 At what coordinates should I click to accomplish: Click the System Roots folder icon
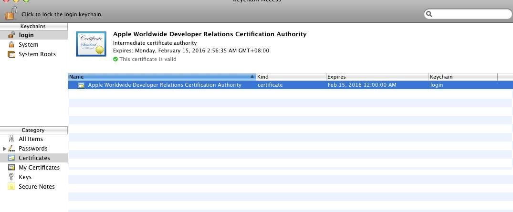pyautogui.click(x=11, y=54)
